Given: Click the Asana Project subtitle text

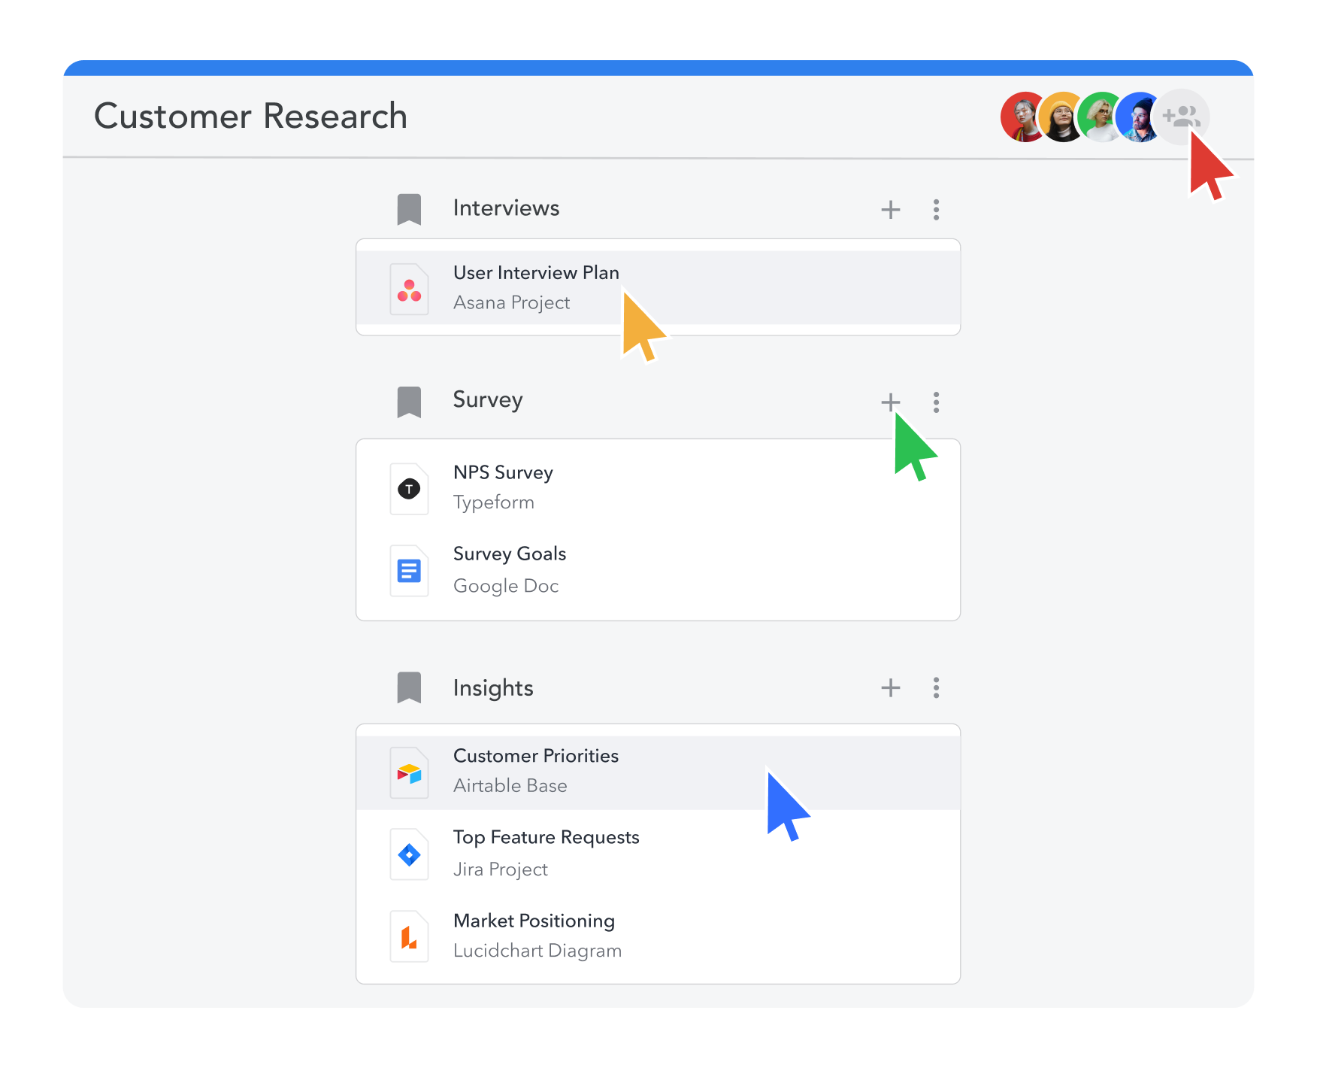Looking at the screenshot, I should tap(512, 302).
